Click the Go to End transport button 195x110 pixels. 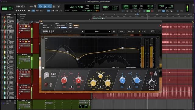(x=140, y=11)
